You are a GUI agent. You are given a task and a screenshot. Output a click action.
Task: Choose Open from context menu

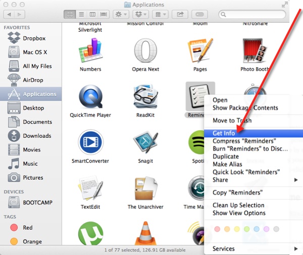[254, 100]
